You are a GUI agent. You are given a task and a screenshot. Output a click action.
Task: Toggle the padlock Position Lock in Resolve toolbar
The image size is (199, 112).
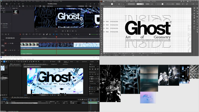point(50,34)
